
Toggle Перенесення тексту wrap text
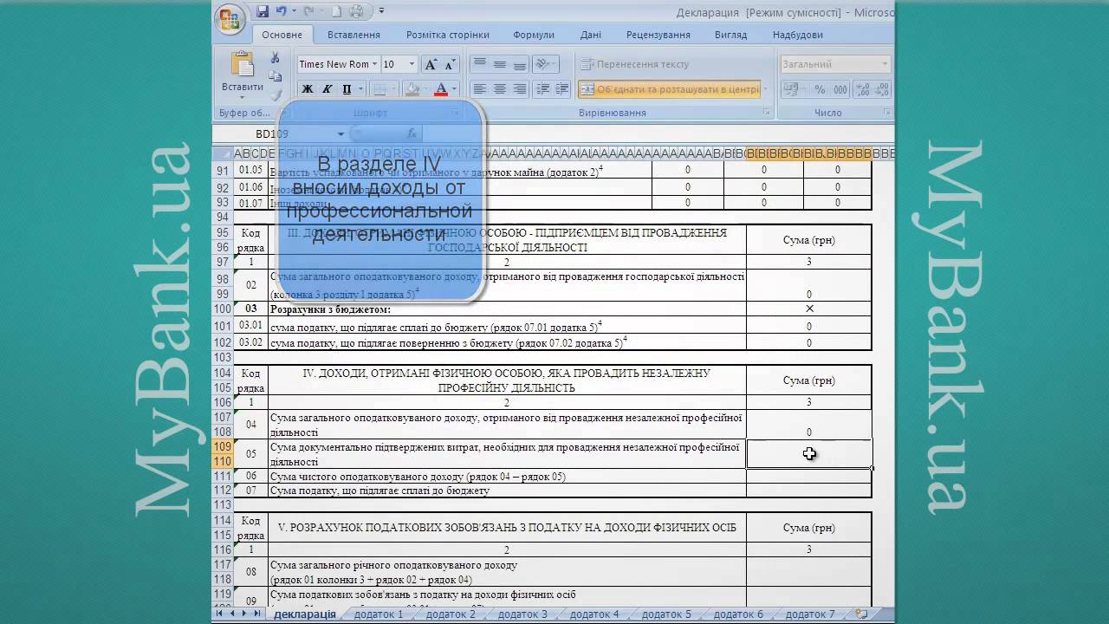click(634, 64)
